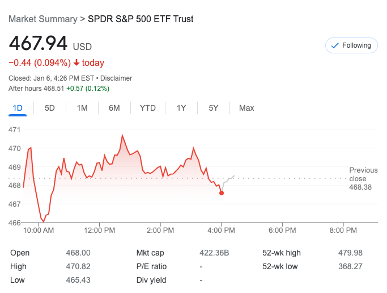Open the YTD chart view
Viewport: 387px width, 293px height.
pyautogui.click(x=148, y=108)
